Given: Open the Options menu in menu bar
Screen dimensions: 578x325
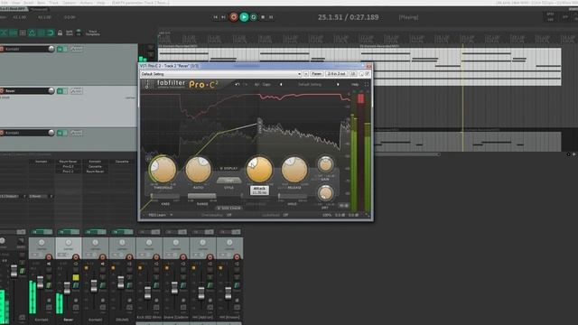Looking at the screenshot, I should click(x=69, y=3).
